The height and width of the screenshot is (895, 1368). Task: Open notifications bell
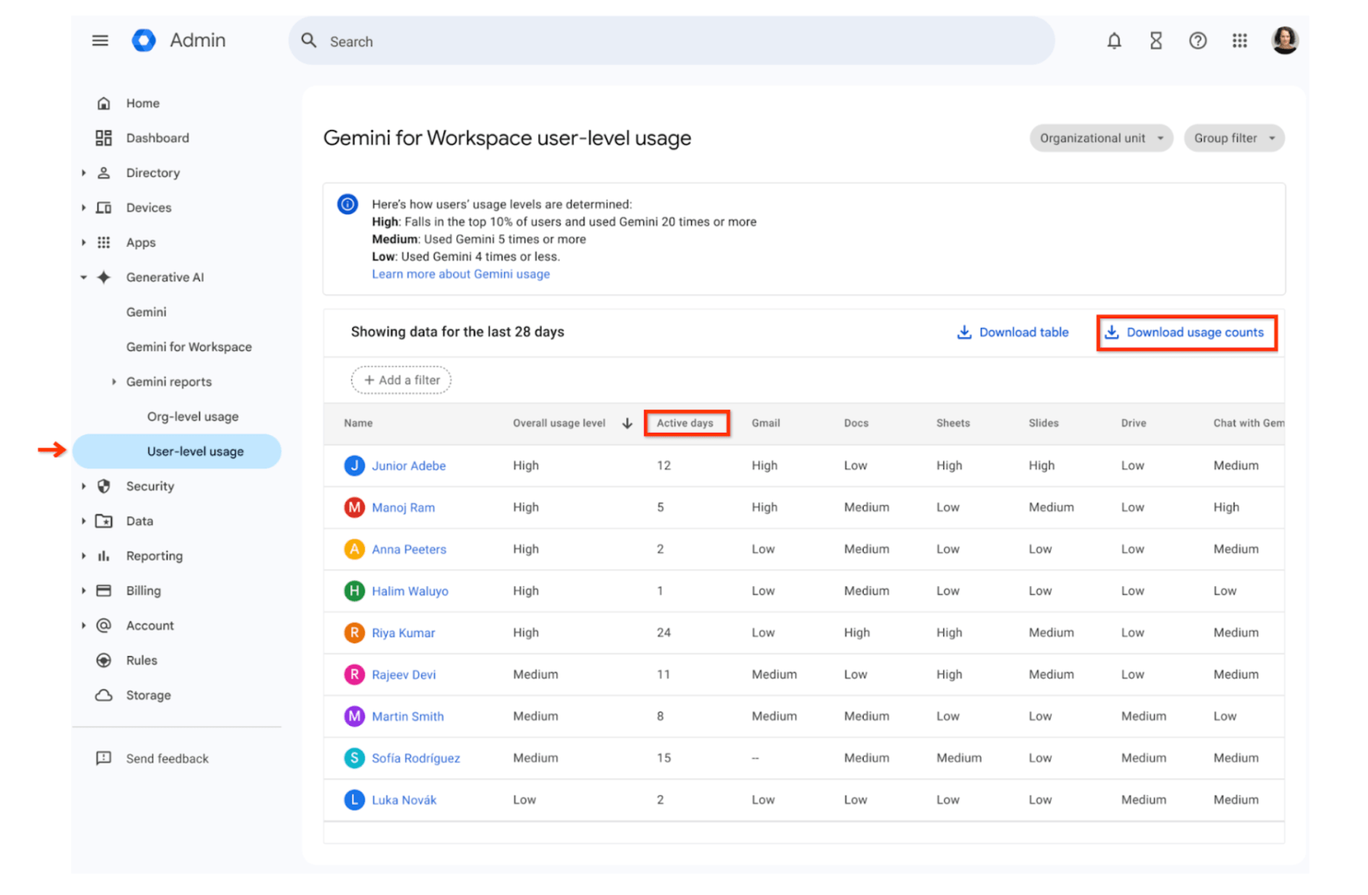[x=1114, y=41]
